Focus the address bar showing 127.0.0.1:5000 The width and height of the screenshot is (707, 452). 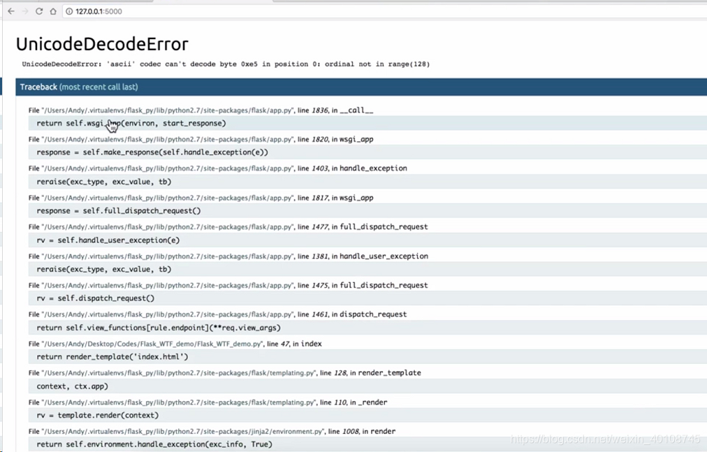(x=384, y=11)
